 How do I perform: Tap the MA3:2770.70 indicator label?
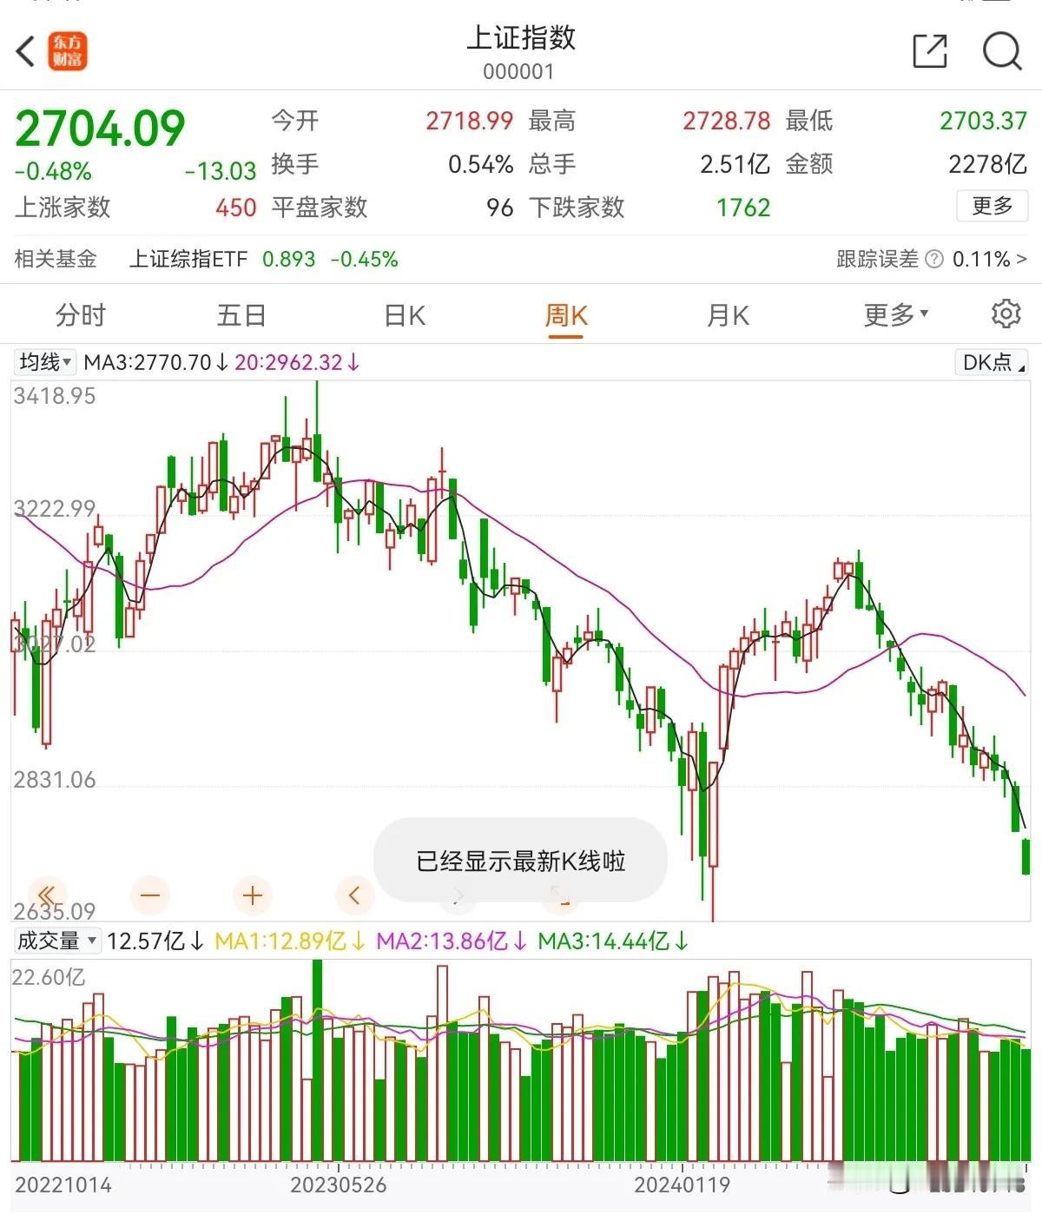click(x=156, y=362)
